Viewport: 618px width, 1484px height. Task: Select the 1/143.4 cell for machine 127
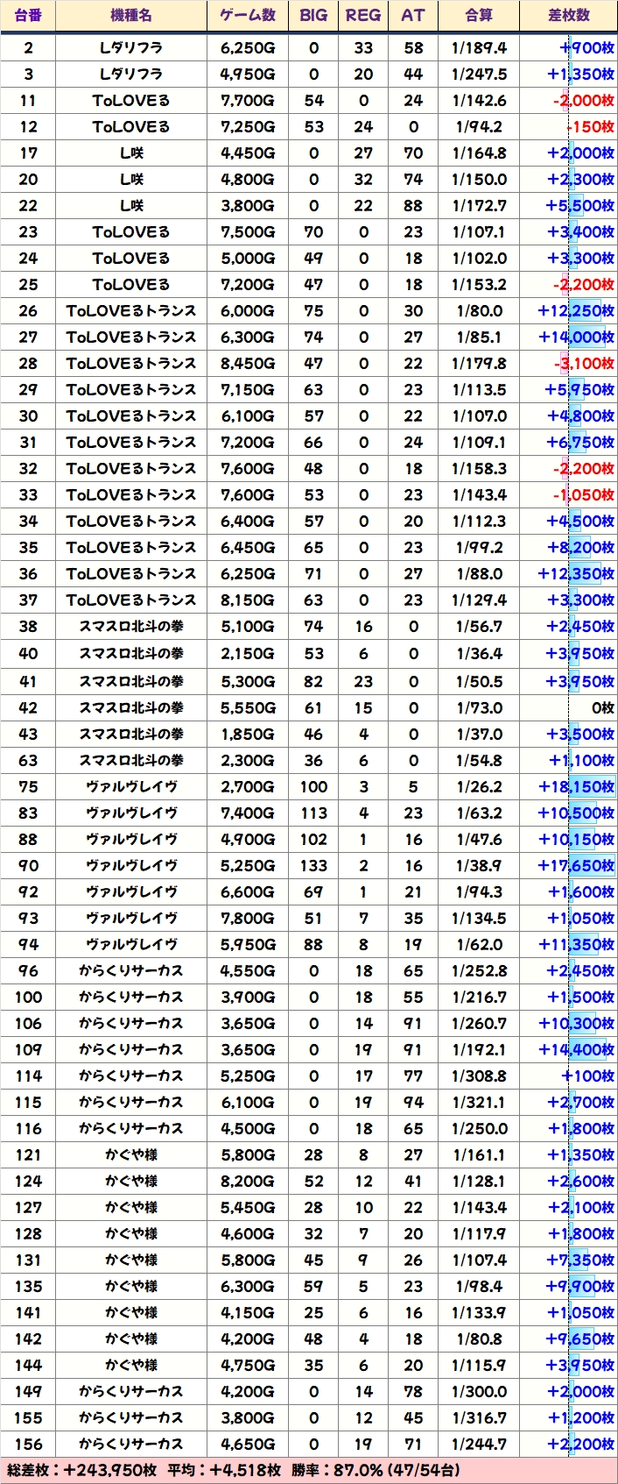tap(479, 1207)
